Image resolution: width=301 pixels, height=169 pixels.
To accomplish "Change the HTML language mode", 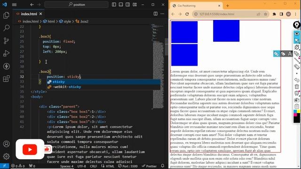I will 108,166.
